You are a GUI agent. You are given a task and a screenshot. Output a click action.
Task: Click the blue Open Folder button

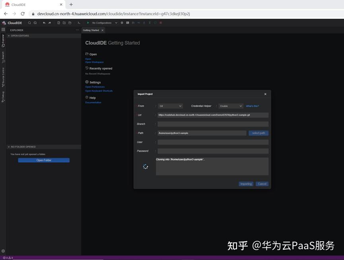[44, 160]
